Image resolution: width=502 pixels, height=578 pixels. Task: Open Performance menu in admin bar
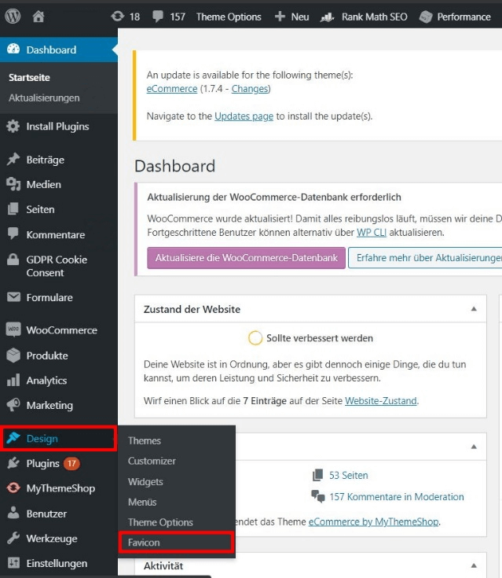pyautogui.click(x=464, y=17)
